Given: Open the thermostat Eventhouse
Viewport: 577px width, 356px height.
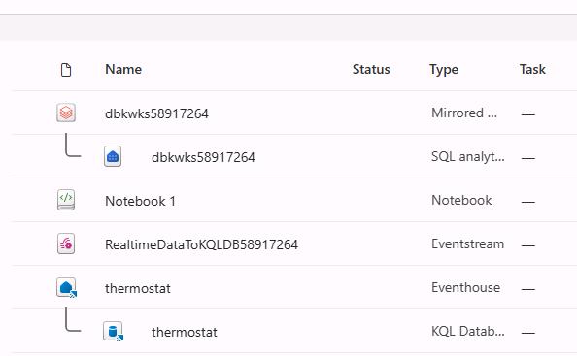Looking at the screenshot, I should 138,288.
